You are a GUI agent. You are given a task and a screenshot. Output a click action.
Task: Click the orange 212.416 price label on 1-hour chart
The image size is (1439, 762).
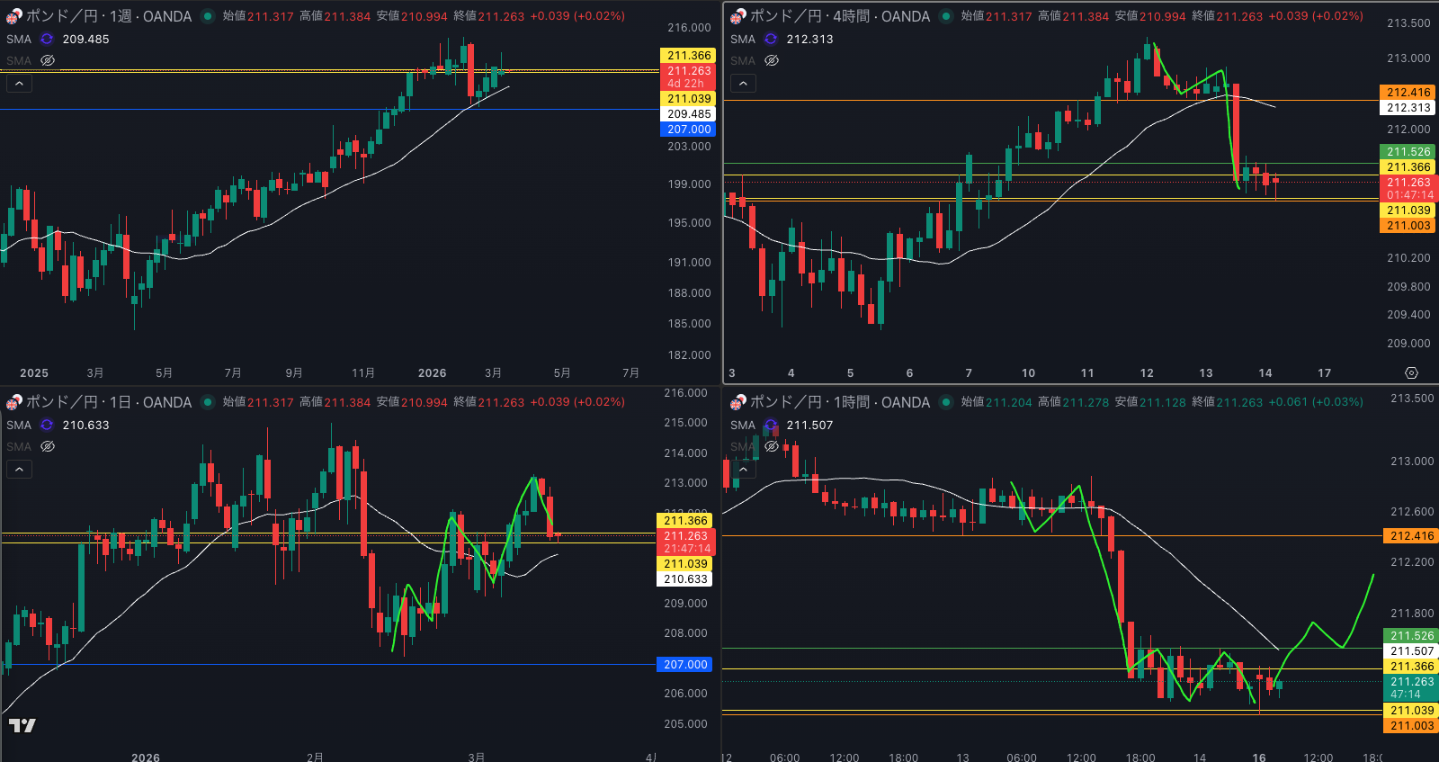(1412, 536)
